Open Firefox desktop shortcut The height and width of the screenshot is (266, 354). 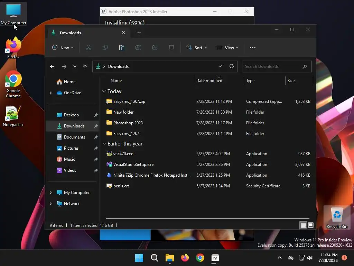tap(13, 48)
